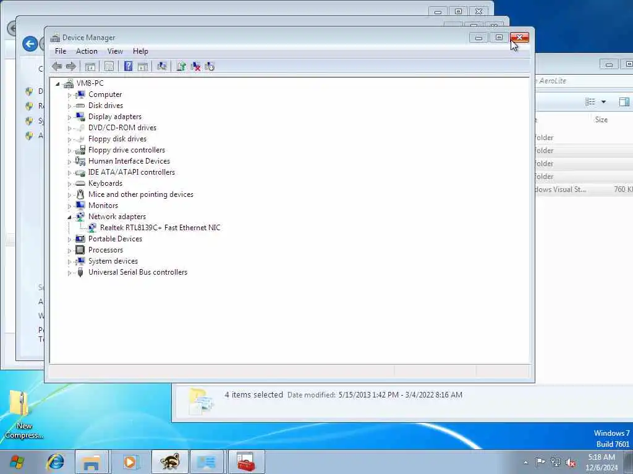Go forward using the Device Manager toolbar arrow
Image resolution: width=633 pixels, height=474 pixels.
click(71, 67)
